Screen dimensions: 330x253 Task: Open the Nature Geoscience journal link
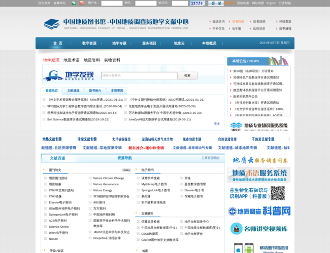(106, 184)
